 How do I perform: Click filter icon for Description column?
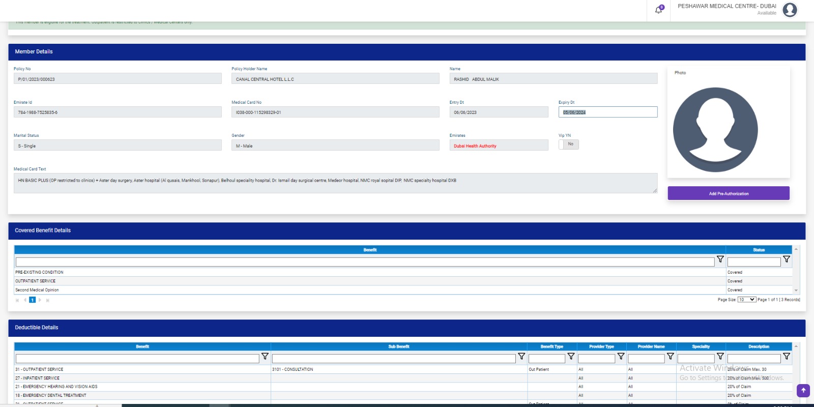[x=786, y=357]
